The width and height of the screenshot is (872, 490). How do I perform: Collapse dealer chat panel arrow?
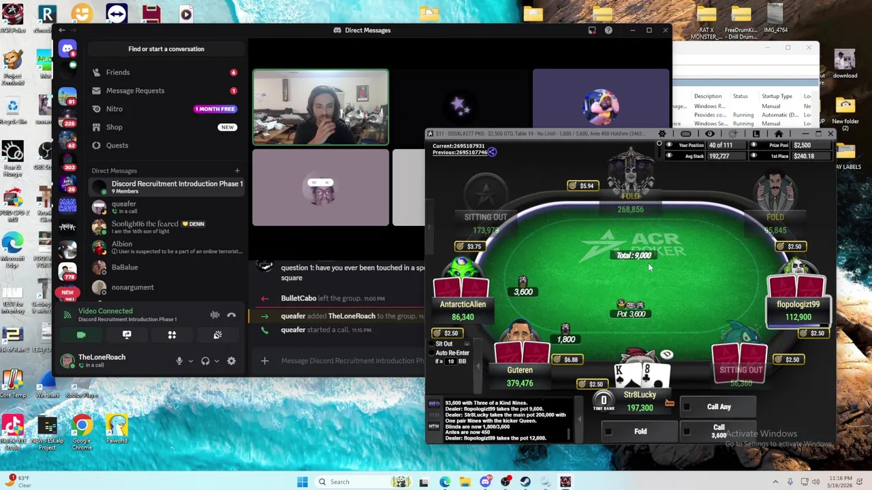[x=580, y=420]
